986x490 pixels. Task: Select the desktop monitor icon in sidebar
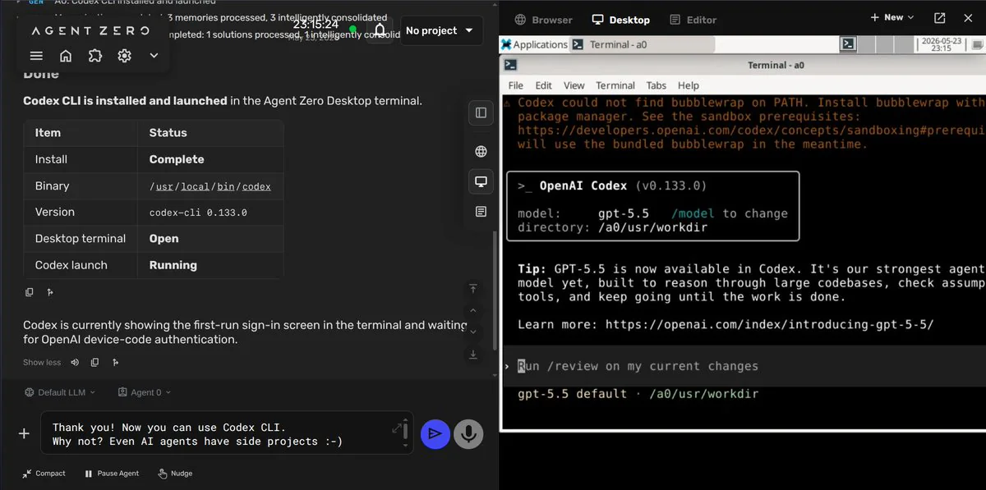tap(481, 181)
